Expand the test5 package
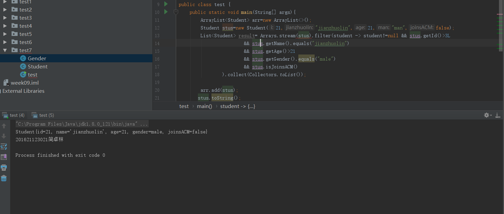504x214 pixels. point(5,34)
